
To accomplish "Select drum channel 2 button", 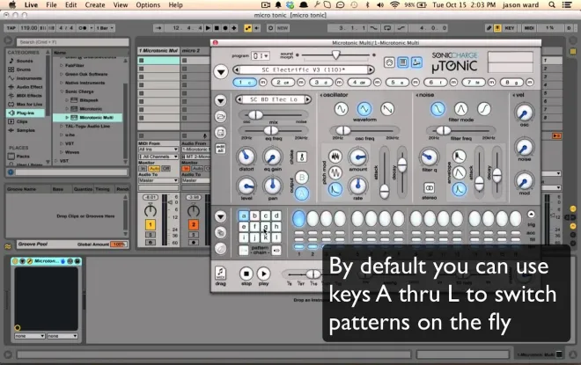I will click(x=283, y=82).
